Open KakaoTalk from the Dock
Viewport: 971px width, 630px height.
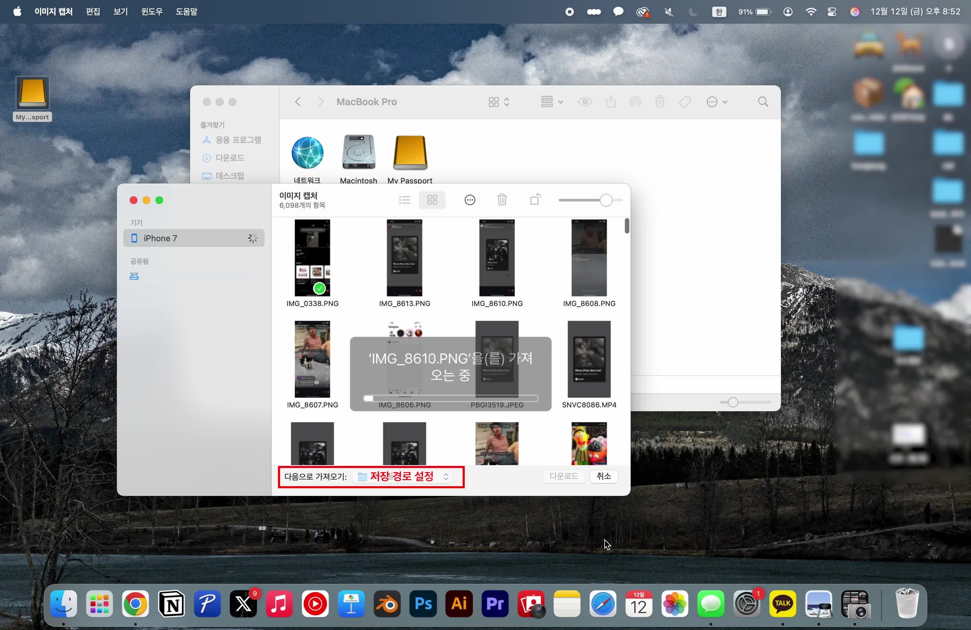click(x=783, y=604)
